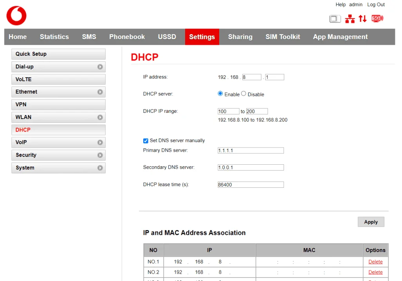Click the Vodafone logo
Screen dimensions: 402x281
click(16, 16)
